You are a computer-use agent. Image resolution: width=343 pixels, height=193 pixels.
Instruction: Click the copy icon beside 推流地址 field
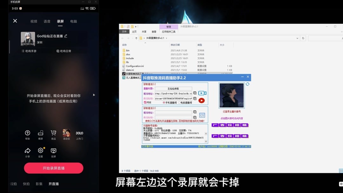click(x=195, y=93)
